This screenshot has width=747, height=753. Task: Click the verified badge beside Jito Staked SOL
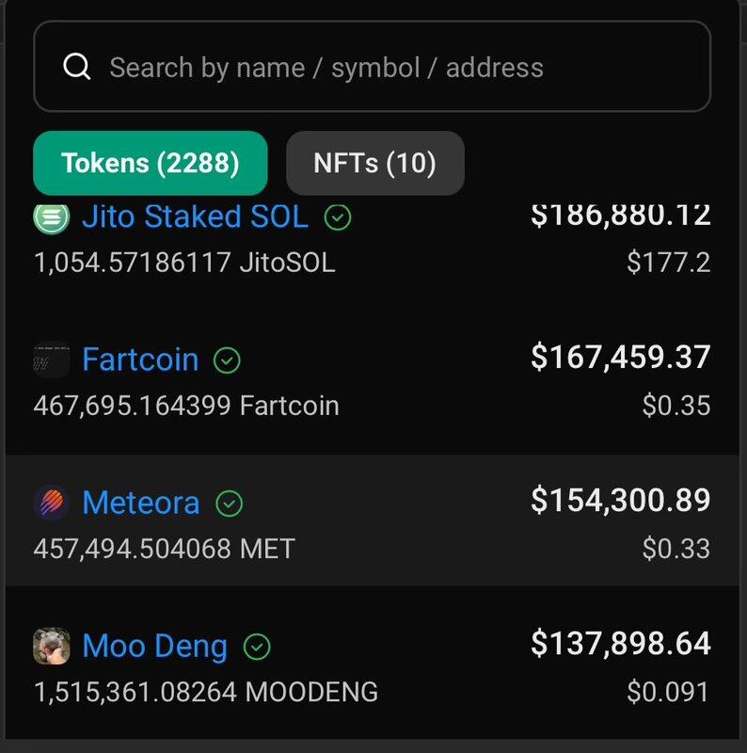coord(338,217)
